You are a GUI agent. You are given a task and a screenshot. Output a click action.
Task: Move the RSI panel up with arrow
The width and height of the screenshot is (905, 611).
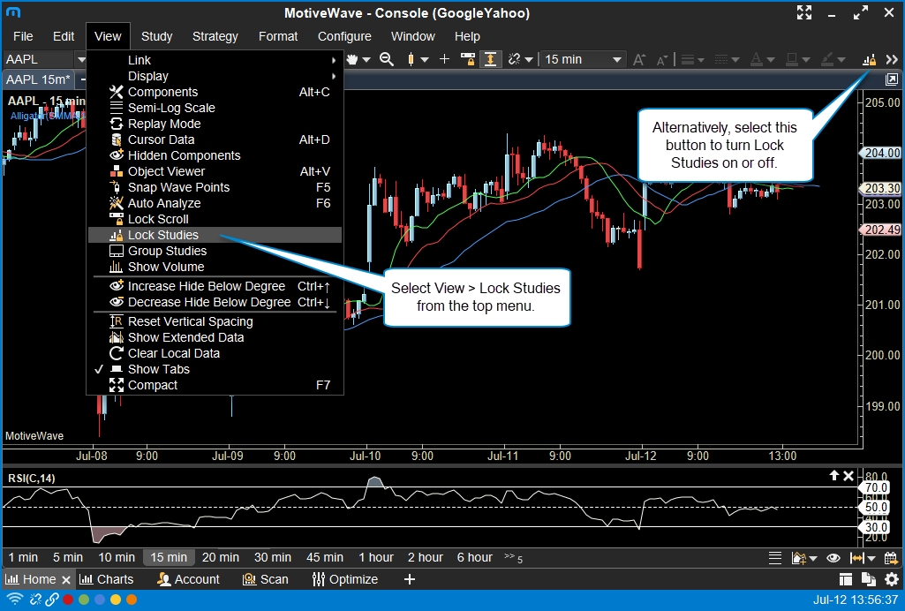pyautogui.click(x=833, y=476)
